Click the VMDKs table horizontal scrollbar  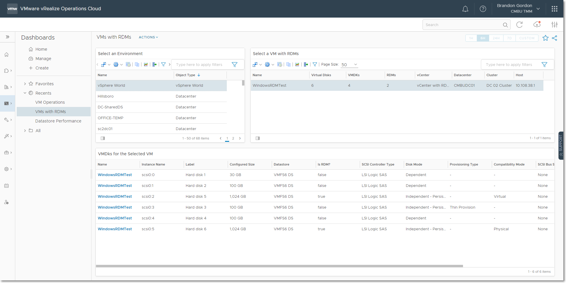(x=279, y=266)
